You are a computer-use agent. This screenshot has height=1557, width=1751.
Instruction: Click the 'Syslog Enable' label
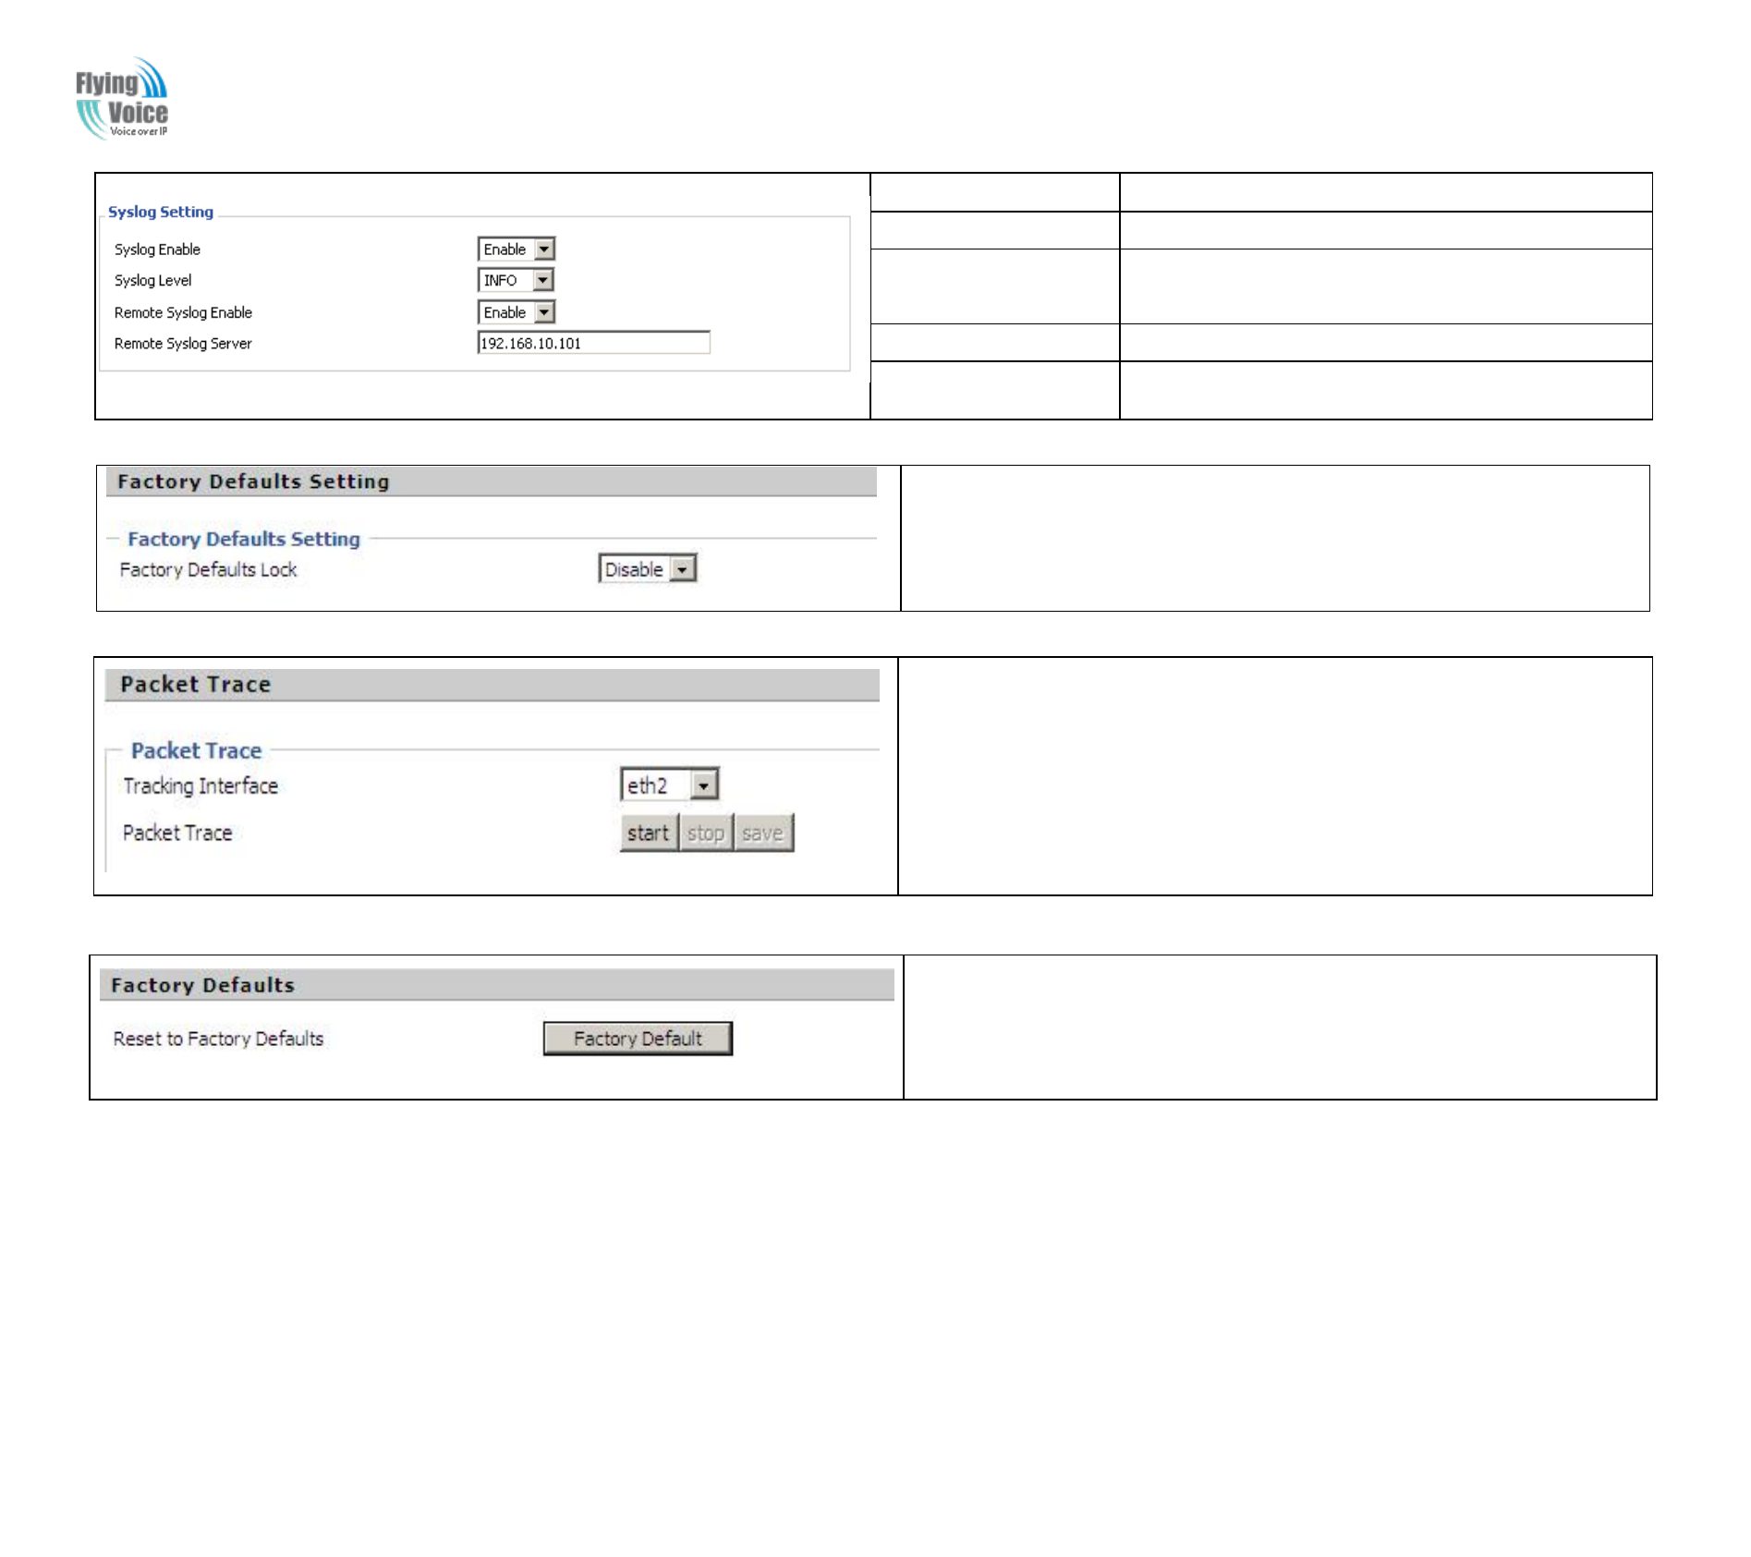tap(157, 249)
